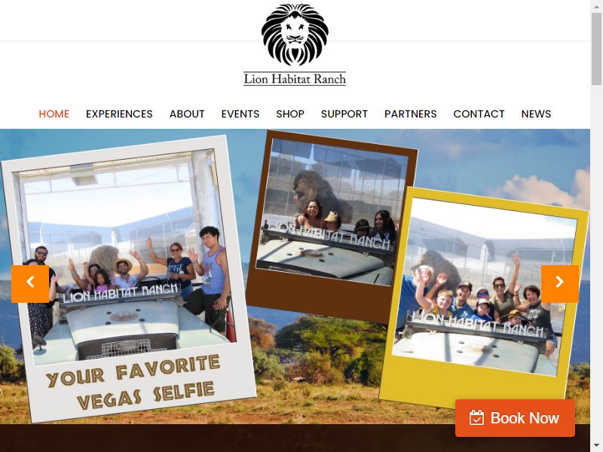The width and height of the screenshot is (603, 452).
Task: Open the Partners page
Action: pos(411,114)
